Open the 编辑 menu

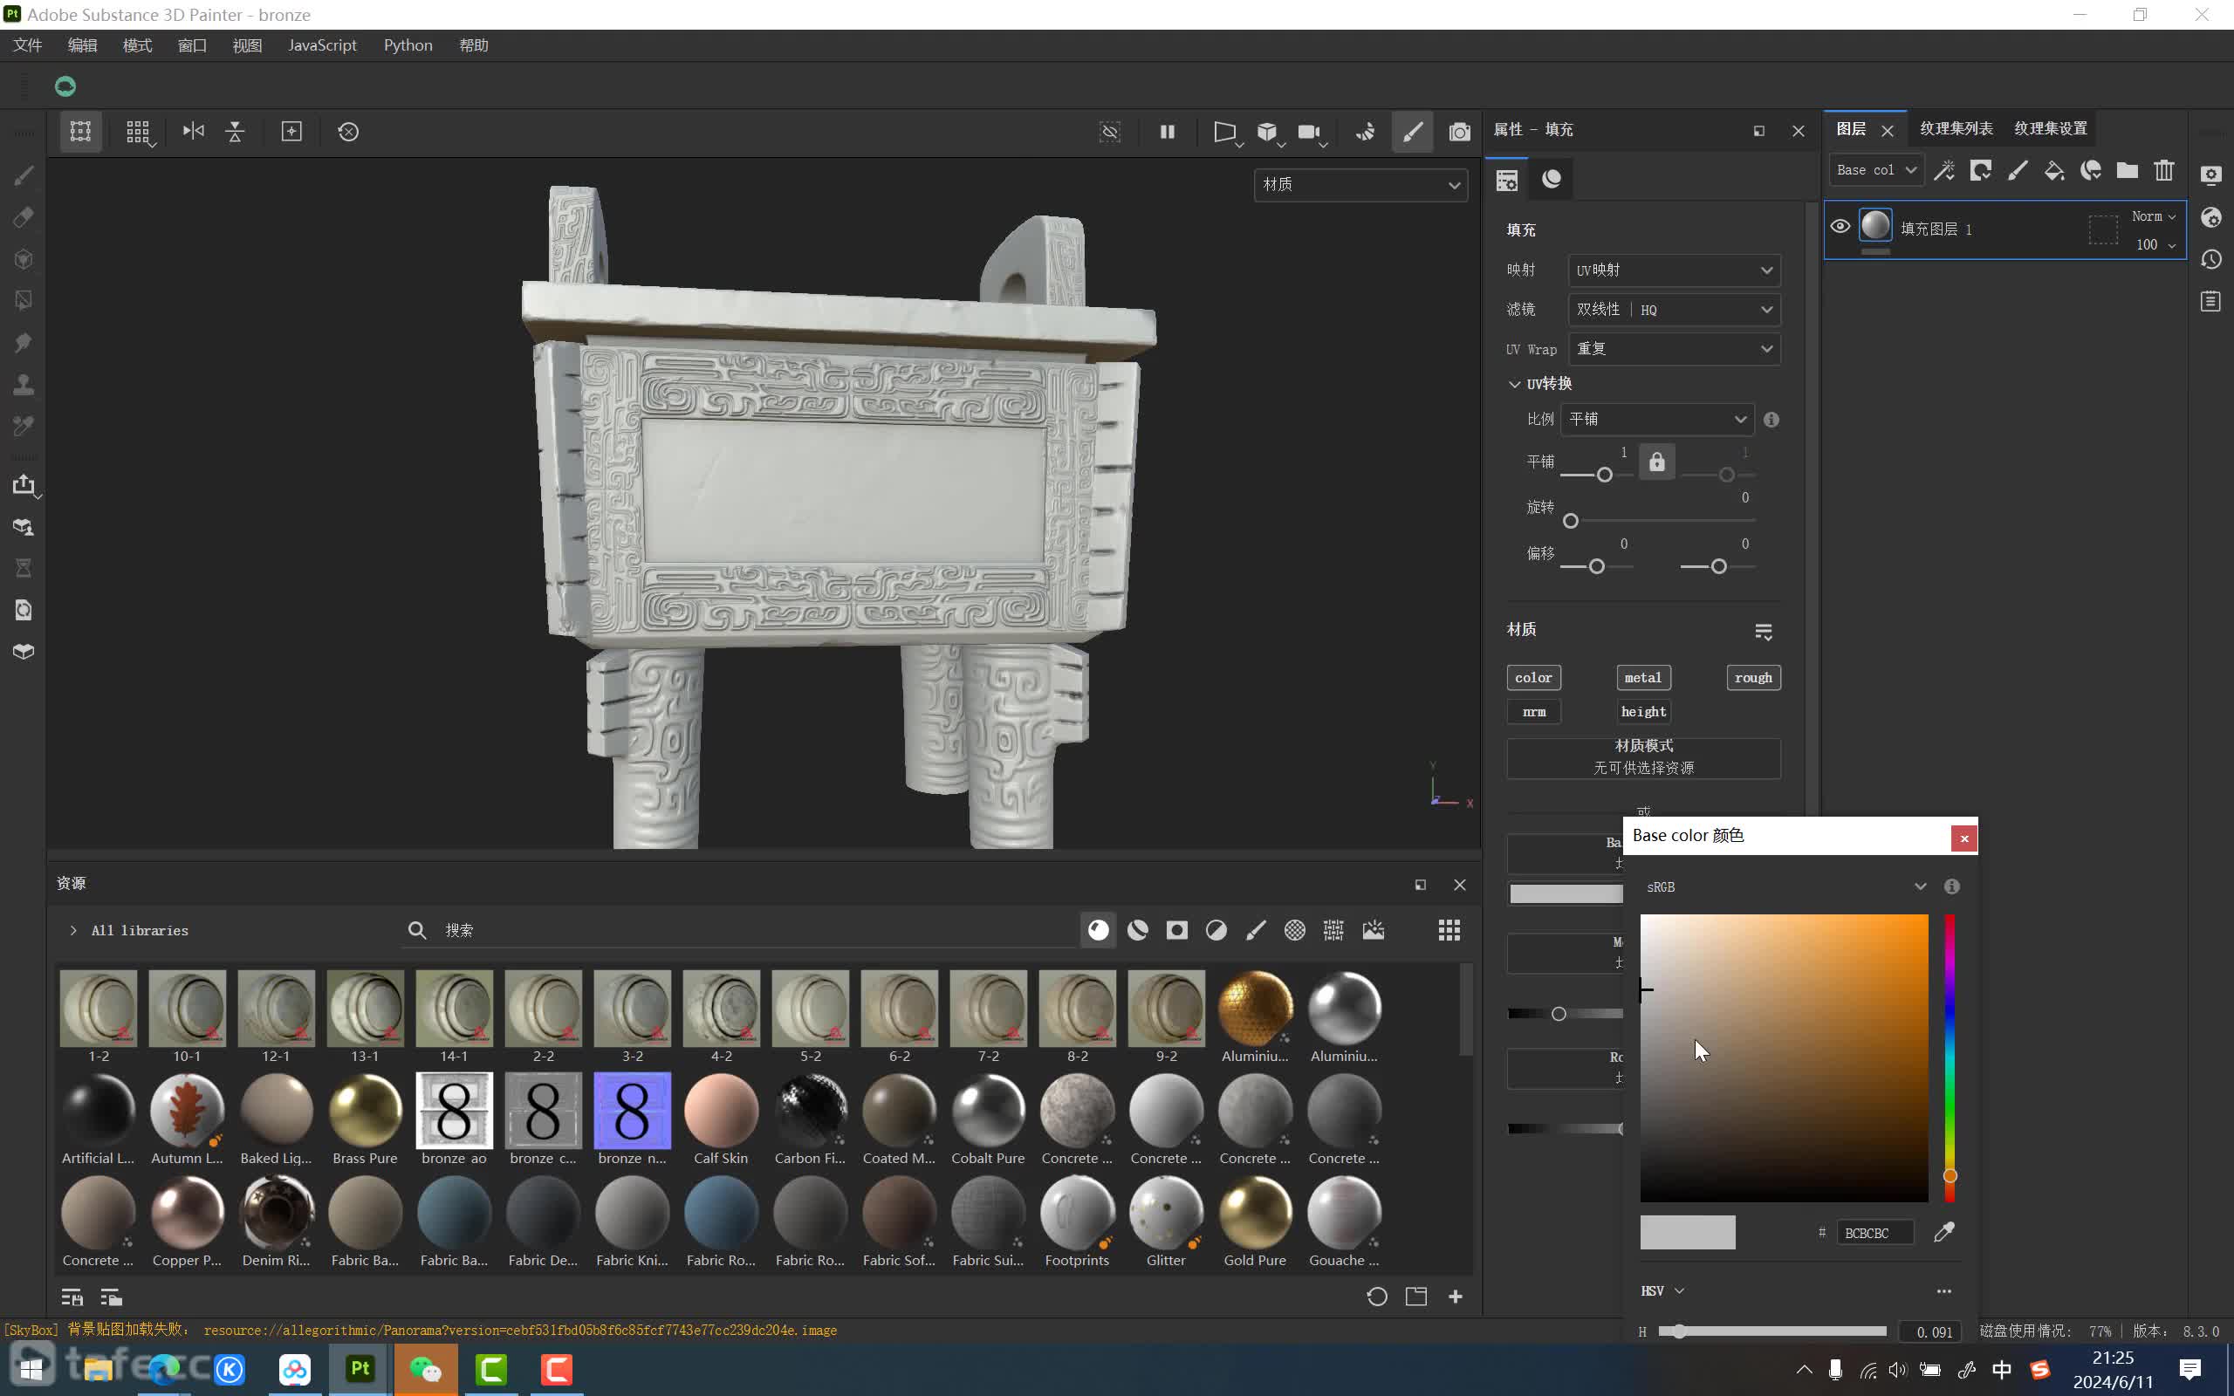click(x=82, y=45)
